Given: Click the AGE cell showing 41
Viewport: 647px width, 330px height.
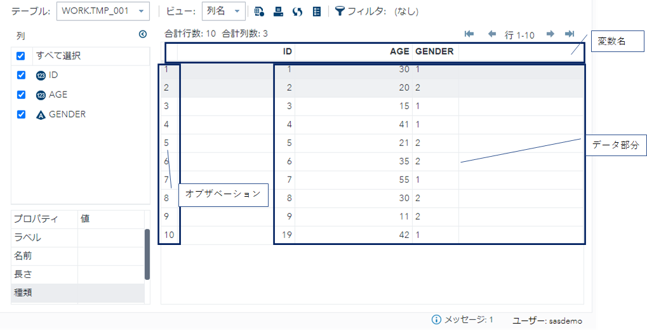Looking at the screenshot, I should click(354, 124).
